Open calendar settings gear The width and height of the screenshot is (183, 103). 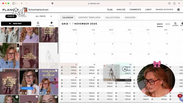pyautogui.click(x=182, y=24)
